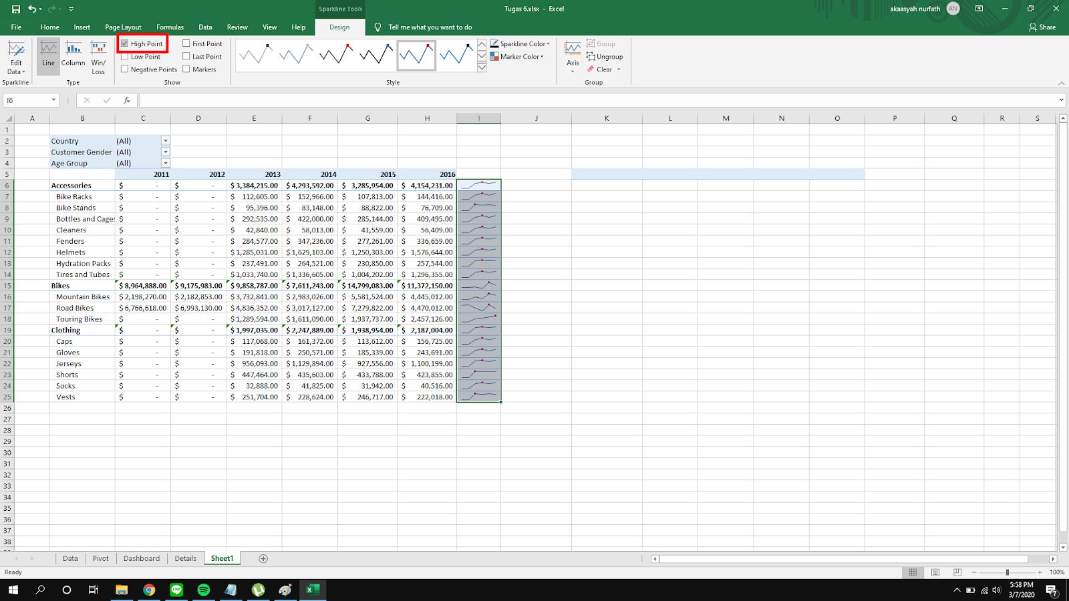Image resolution: width=1069 pixels, height=601 pixels.
Task: Switch to the Dashboard sheet tab
Action: 142,558
